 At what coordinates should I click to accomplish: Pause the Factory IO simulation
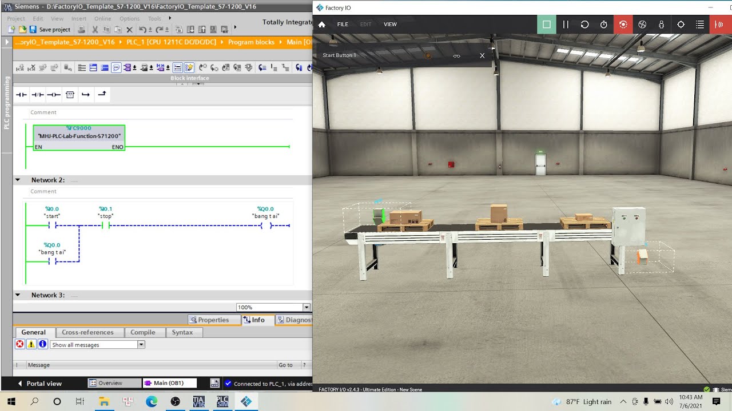566,25
